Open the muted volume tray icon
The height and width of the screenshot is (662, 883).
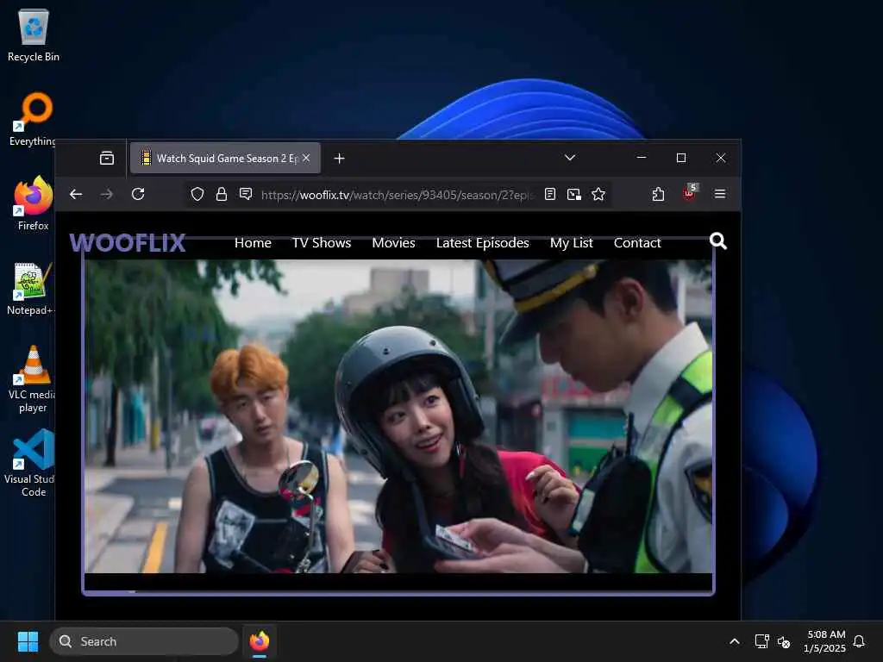783,641
